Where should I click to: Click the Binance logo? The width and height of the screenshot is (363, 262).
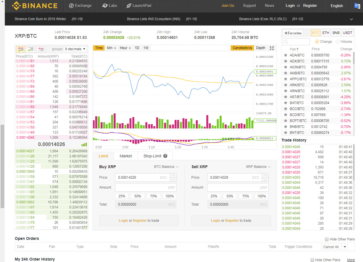34,5
